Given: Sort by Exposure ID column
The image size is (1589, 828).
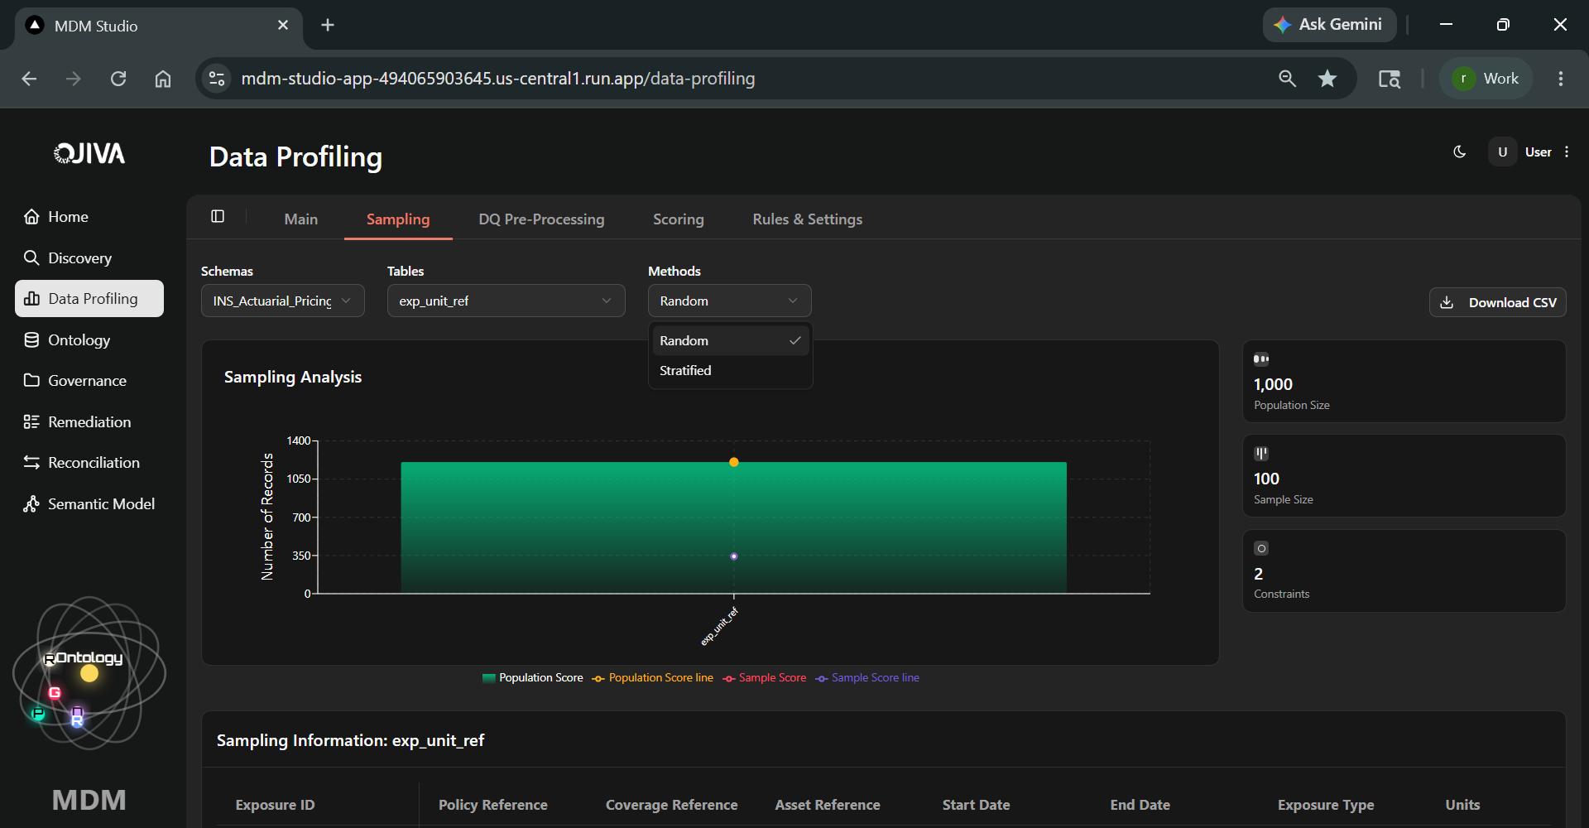Looking at the screenshot, I should [x=275, y=805].
